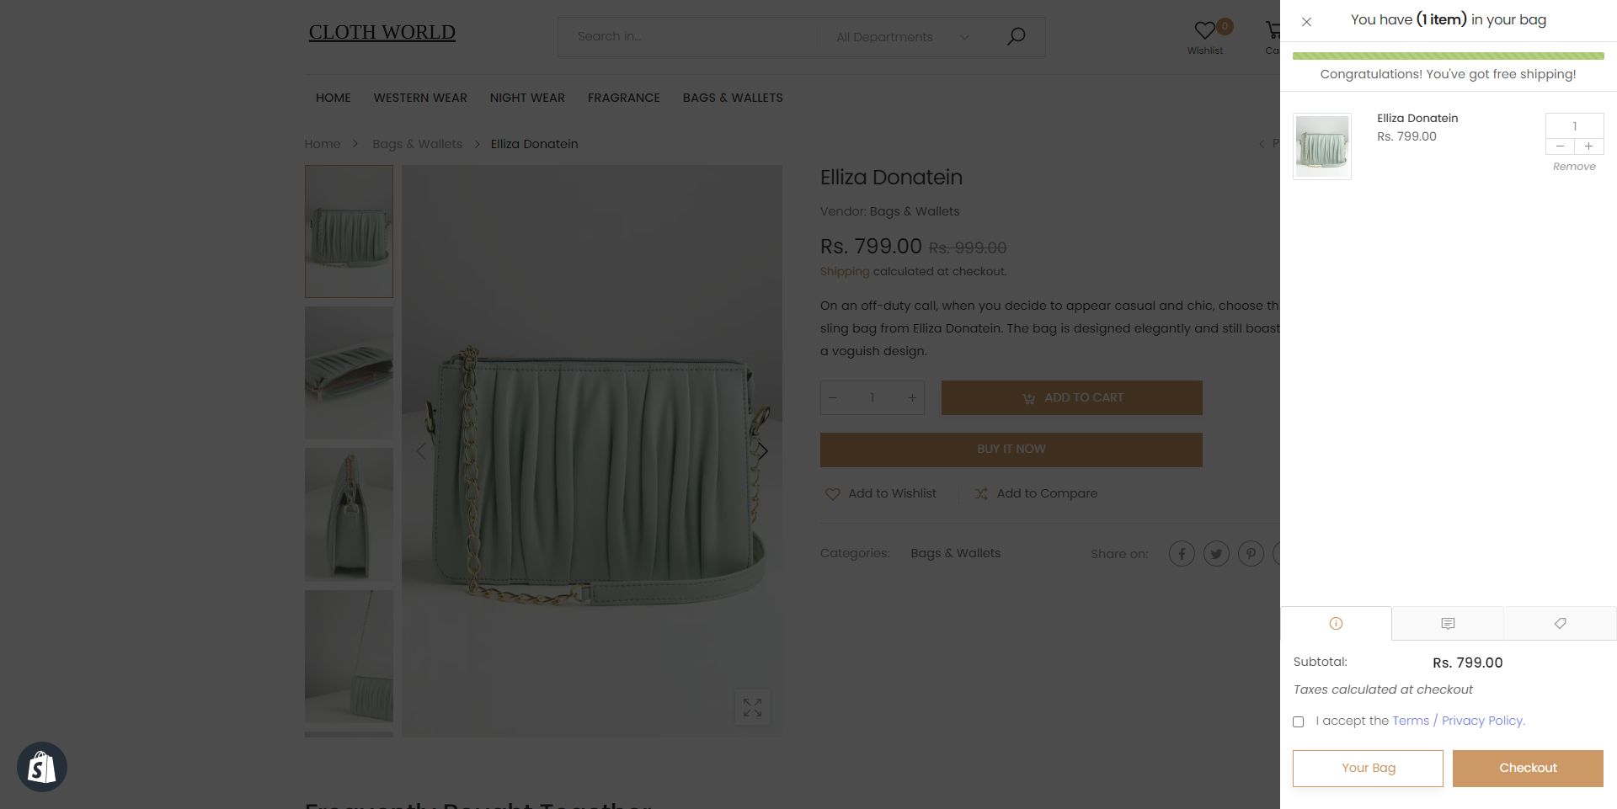1617x809 pixels.
Task: Open the order note tab in cart
Action: [1448, 624]
